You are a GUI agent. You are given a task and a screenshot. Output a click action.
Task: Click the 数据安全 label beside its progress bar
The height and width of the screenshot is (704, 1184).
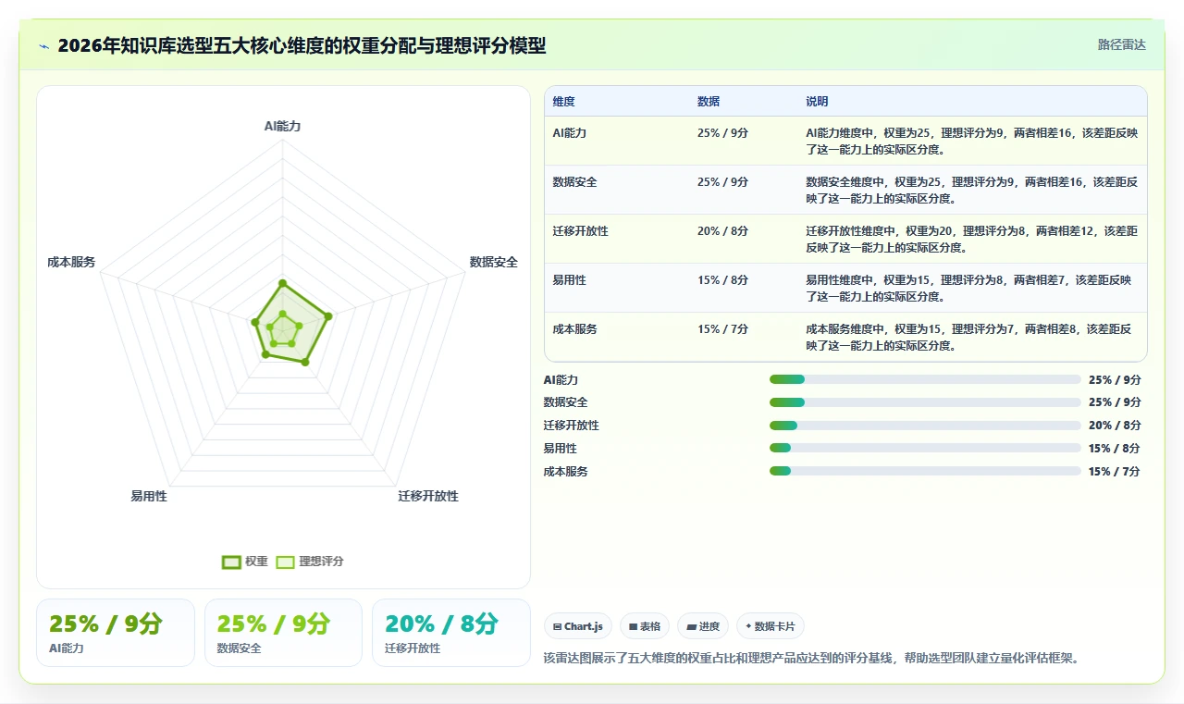(x=566, y=402)
